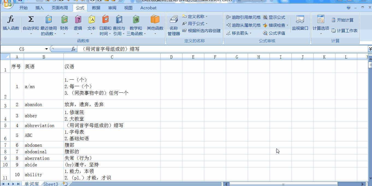Open the Financial (财务) functions book

coord(64,19)
